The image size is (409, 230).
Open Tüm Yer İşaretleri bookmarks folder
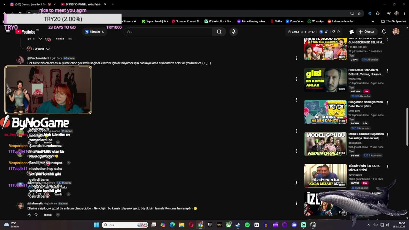pos(393,21)
